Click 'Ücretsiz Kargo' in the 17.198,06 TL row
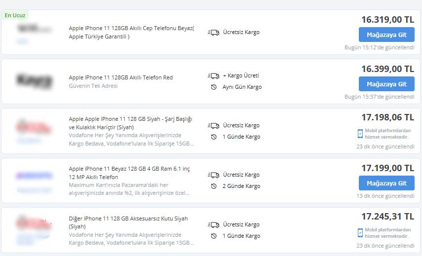Screen dimensions: 422x256 click(241, 126)
